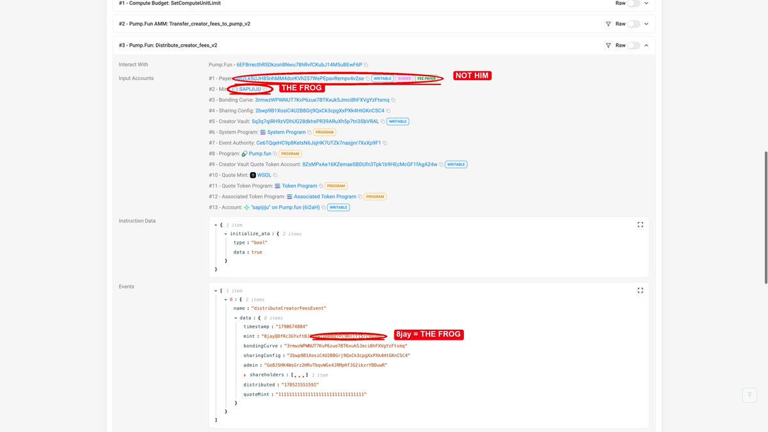Viewport: 768px width, 432px height.
Task: Copy the System Program address
Action: tap(310, 132)
